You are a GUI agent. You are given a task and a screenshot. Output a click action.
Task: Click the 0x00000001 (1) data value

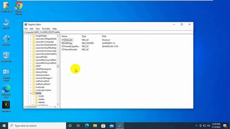click(109, 43)
